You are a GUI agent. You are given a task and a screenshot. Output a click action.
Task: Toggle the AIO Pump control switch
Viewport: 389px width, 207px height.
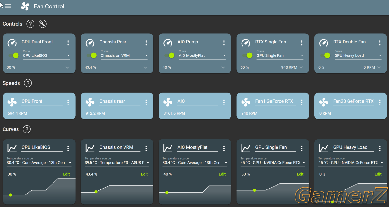[170, 55]
